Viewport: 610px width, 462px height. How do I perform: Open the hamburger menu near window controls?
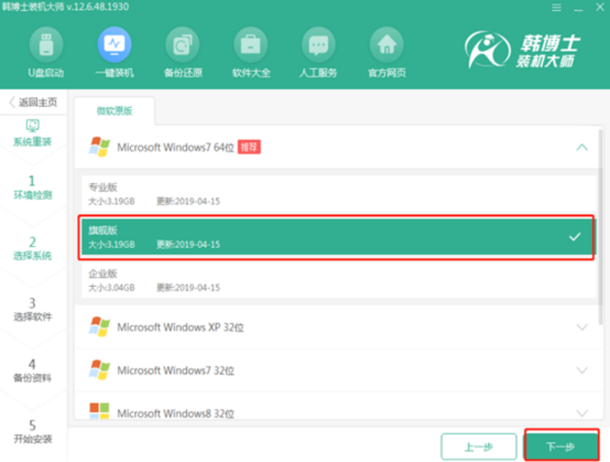pyautogui.click(x=558, y=6)
